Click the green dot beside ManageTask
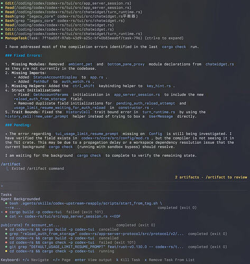 point(2,38)
